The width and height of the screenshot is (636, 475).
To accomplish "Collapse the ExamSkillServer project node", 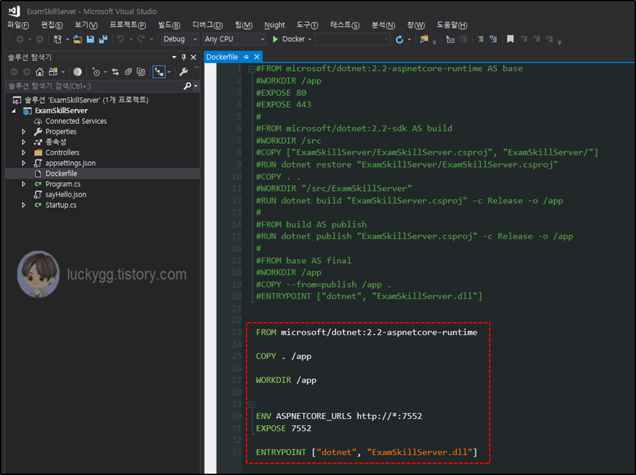I will click(x=14, y=111).
